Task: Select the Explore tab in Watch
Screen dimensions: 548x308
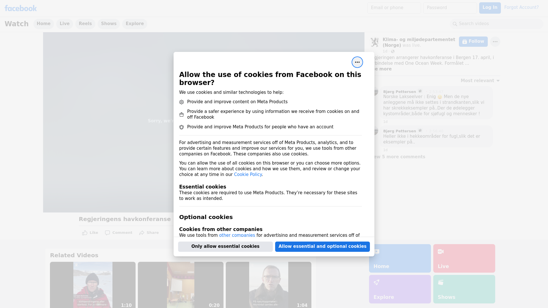Action: coord(134,24)
